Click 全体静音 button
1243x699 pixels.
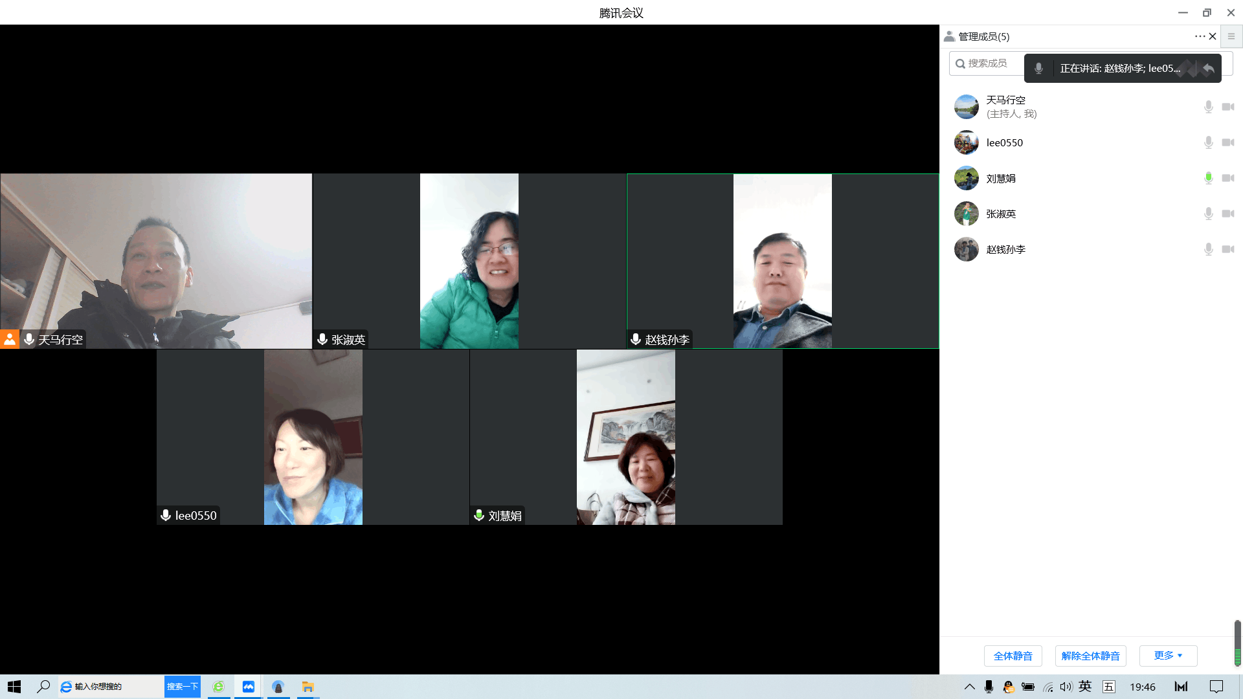pos(1013,656)
